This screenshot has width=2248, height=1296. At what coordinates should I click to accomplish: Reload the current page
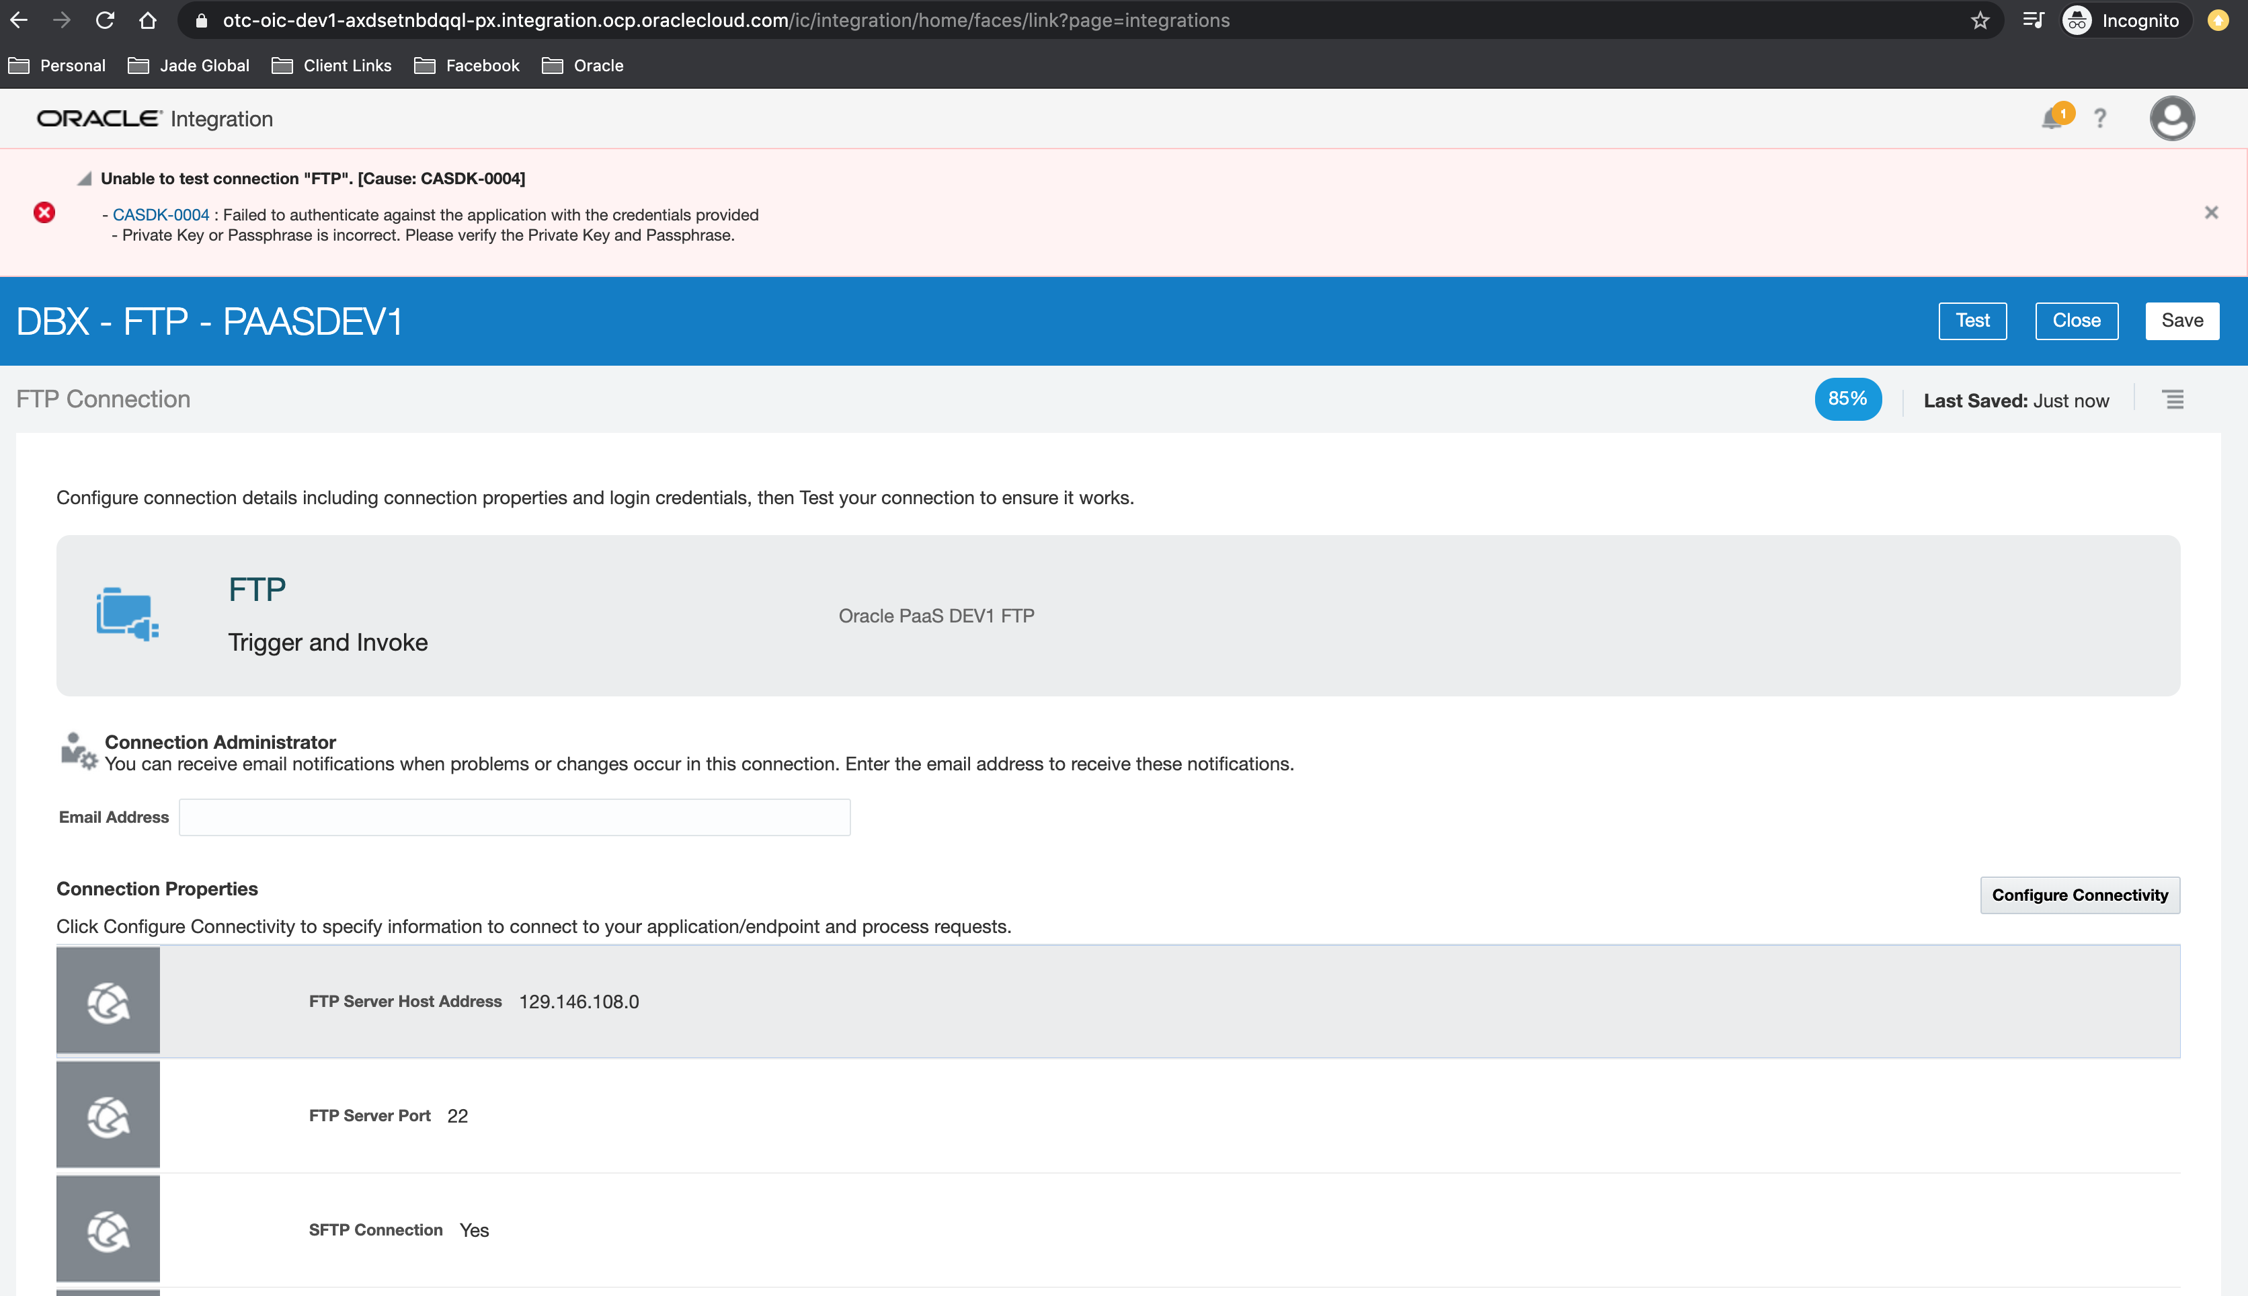(x=106, y=19)
